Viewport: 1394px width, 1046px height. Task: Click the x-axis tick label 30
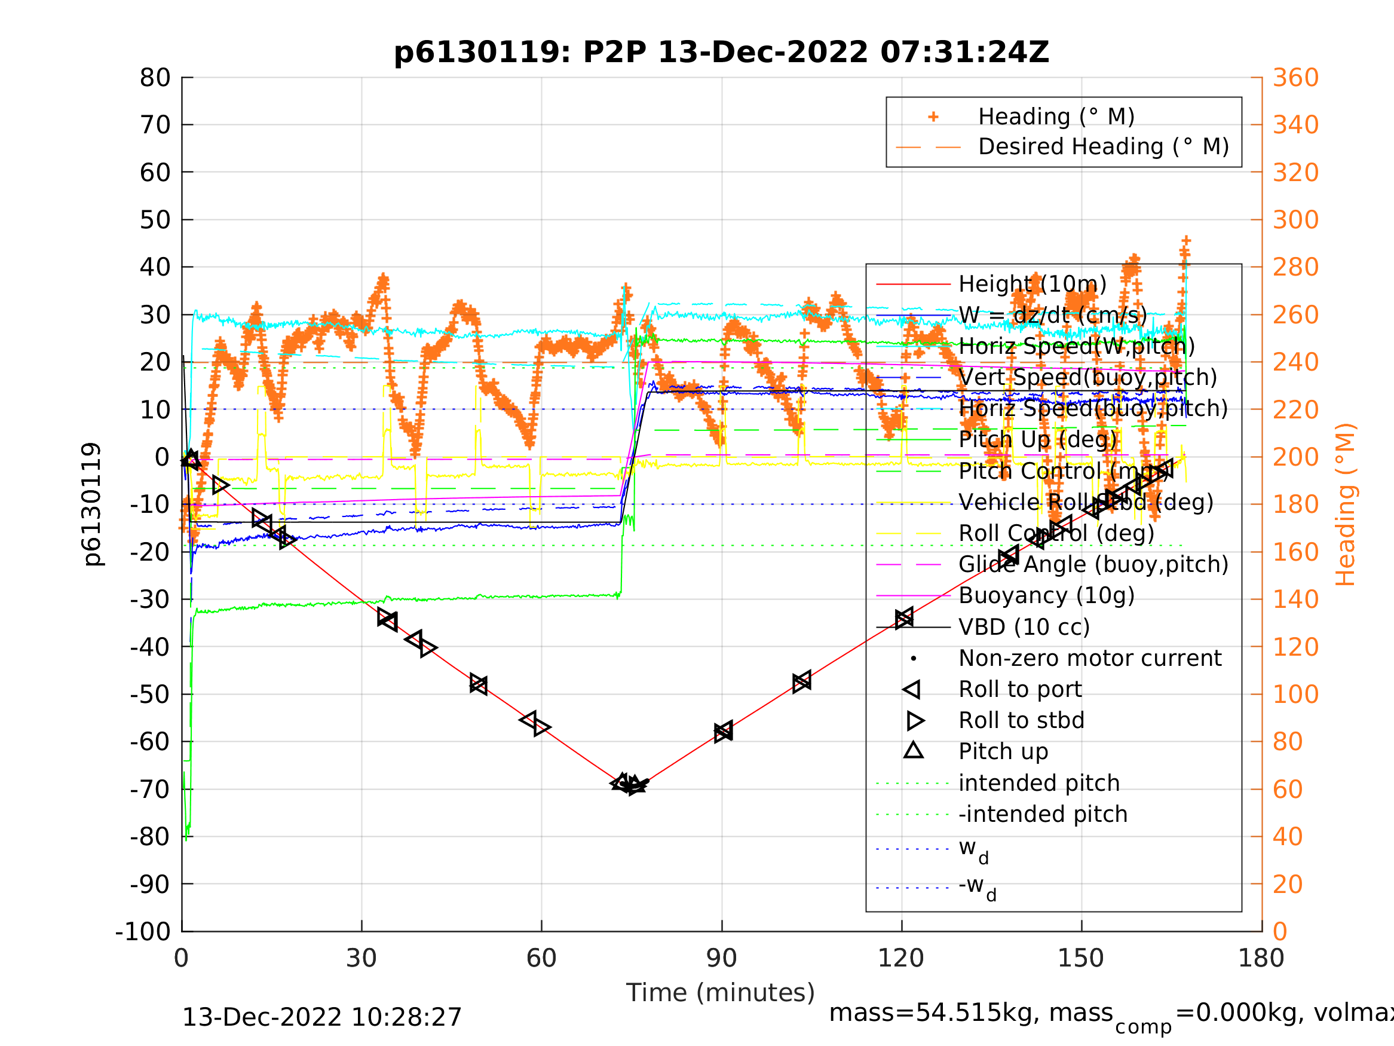click(361, 958)
